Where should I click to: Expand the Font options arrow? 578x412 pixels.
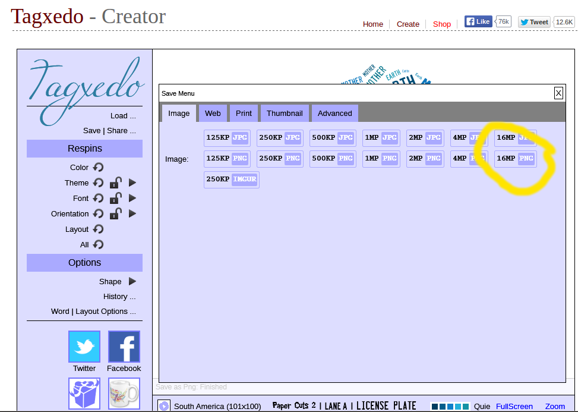(132, 198)
